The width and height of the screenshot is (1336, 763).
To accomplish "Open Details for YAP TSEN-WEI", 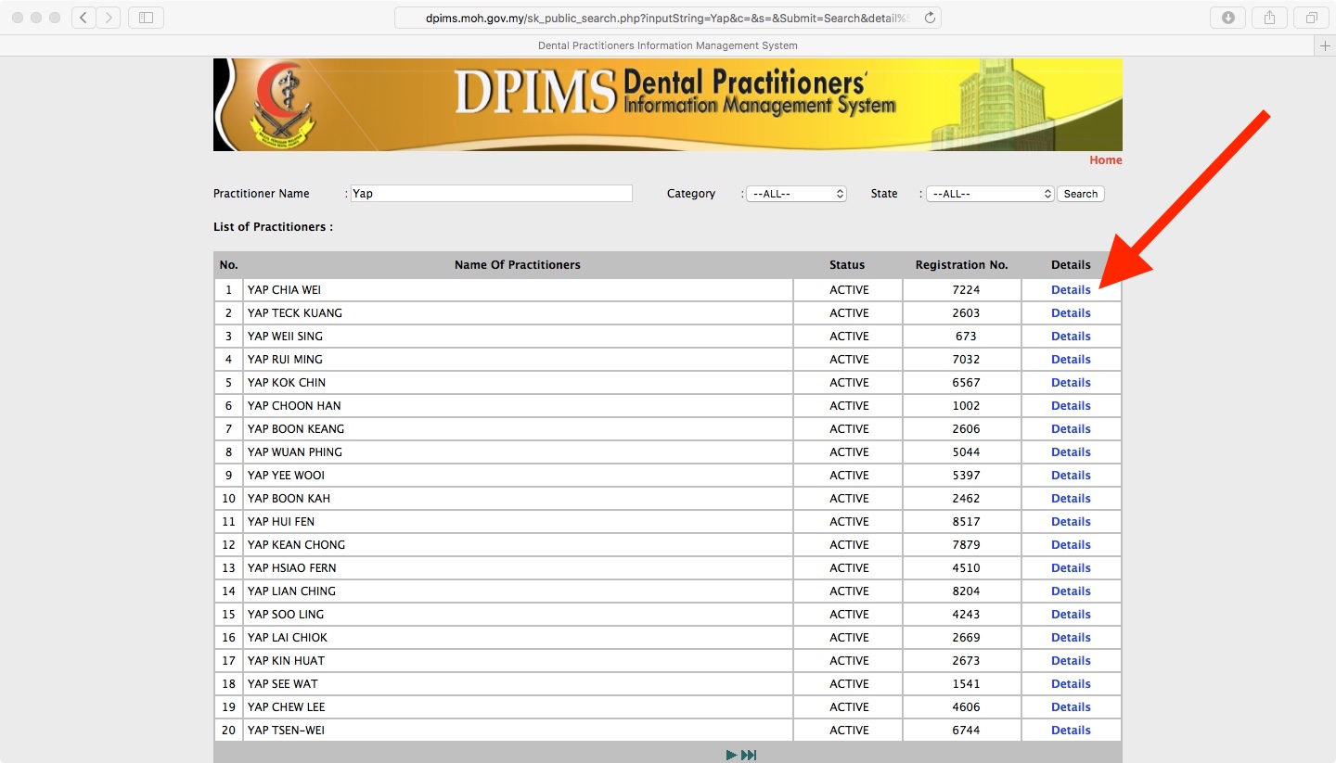I will tap(1071, 731).
